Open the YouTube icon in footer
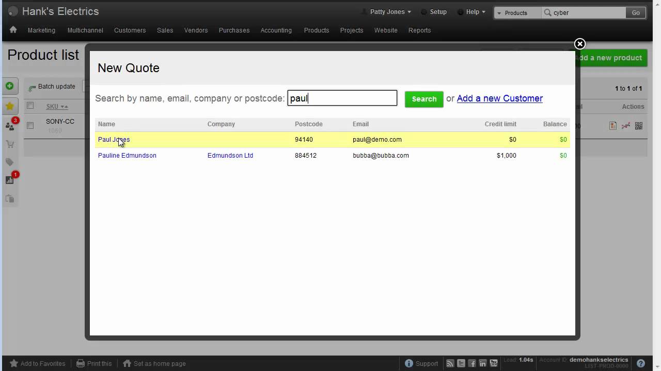Screen dimensions: 661x371 pos(494,363)
